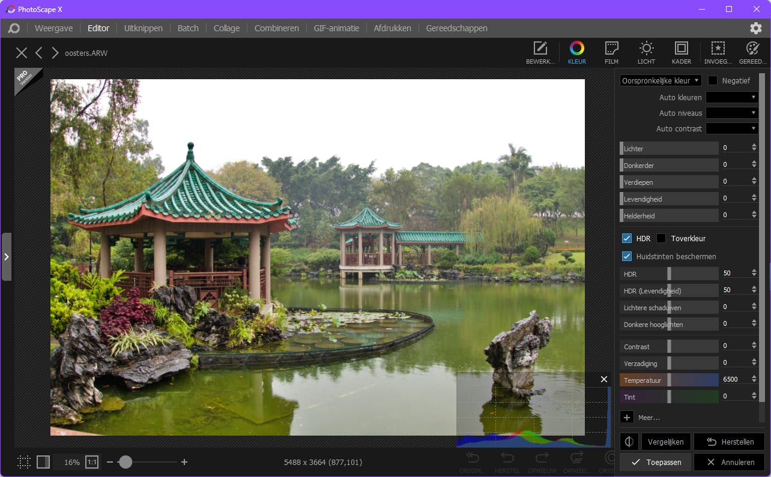
Task: Click the Donkerder value stepper arrows
Action: tap(754, 164)
